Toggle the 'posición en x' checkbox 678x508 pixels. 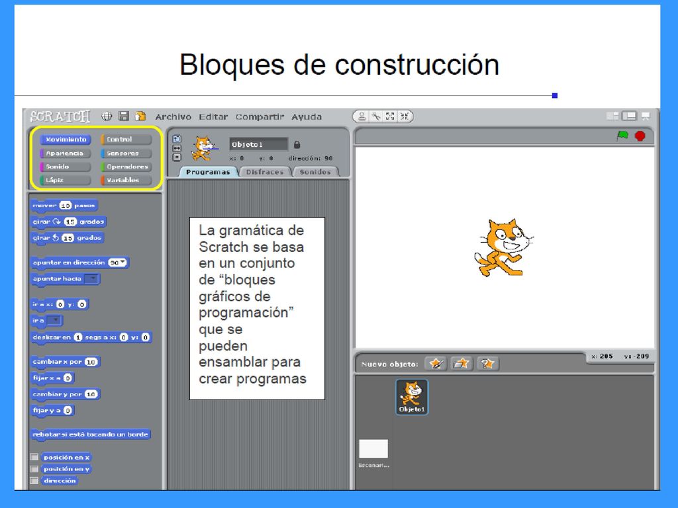point(34,457)
